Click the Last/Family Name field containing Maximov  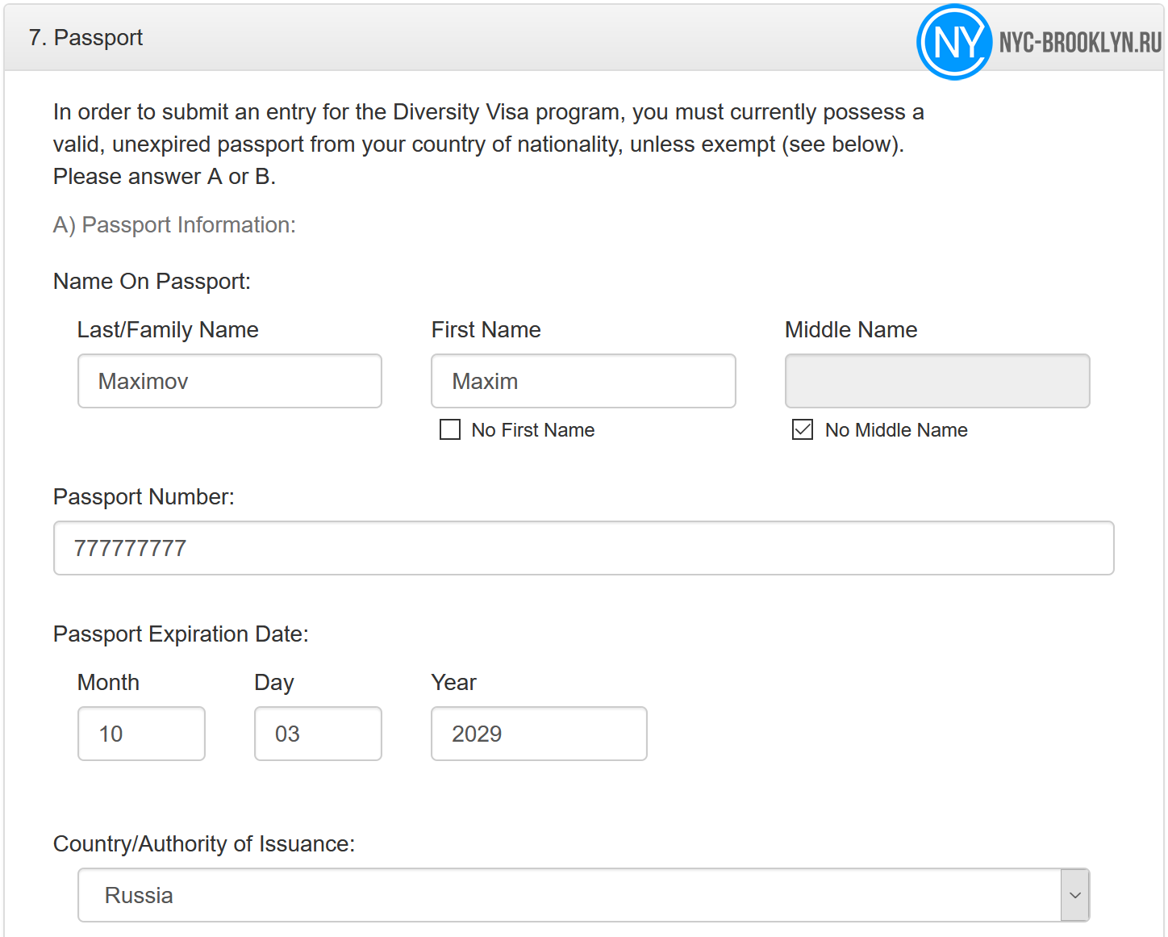(230, 381)
